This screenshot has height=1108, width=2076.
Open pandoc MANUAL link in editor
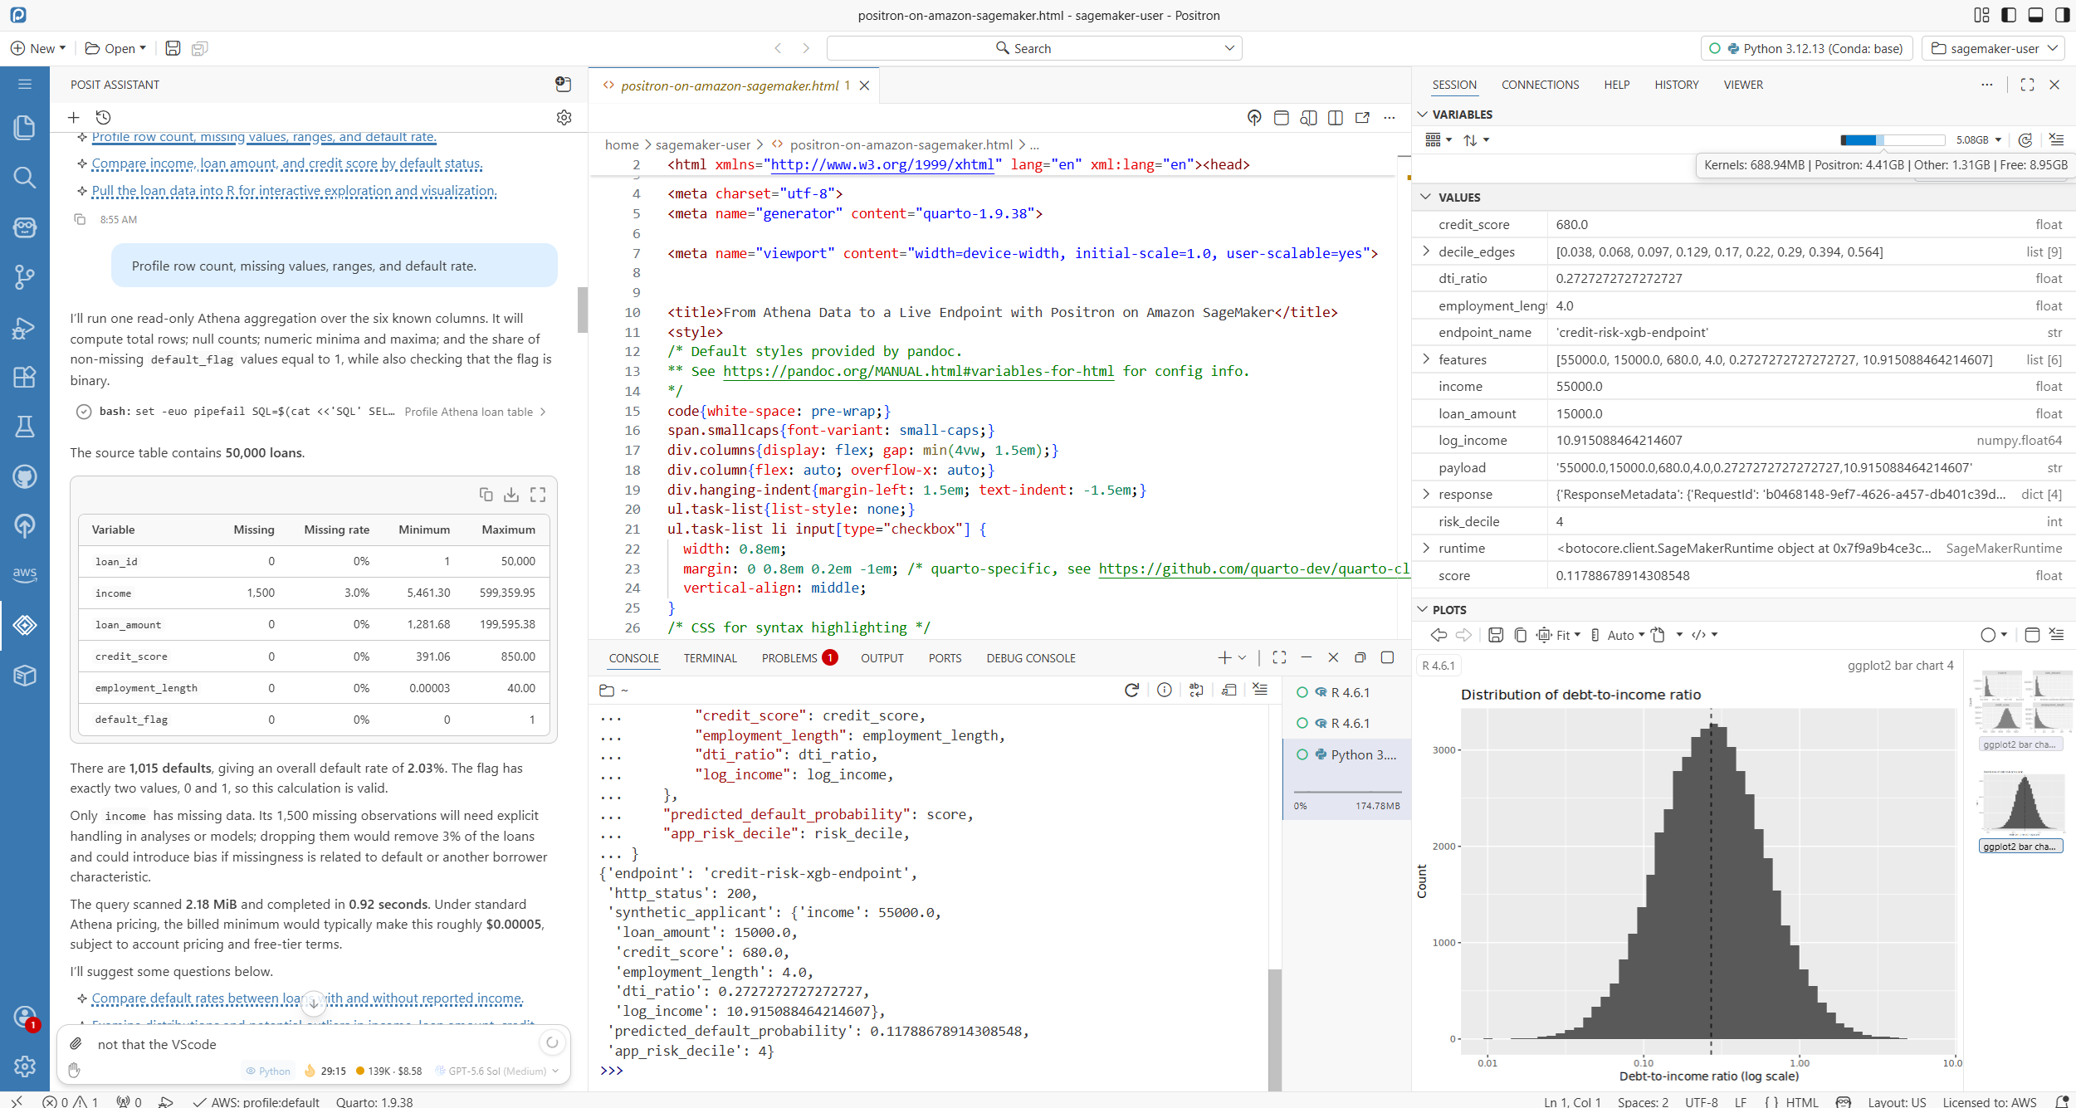click(x=918, y=371)
